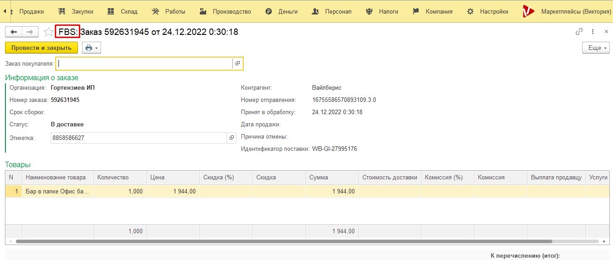This screenshot has width=613, height=260.
Task: Open Заказ покупателя selection button
Action: tap(237, 64)
